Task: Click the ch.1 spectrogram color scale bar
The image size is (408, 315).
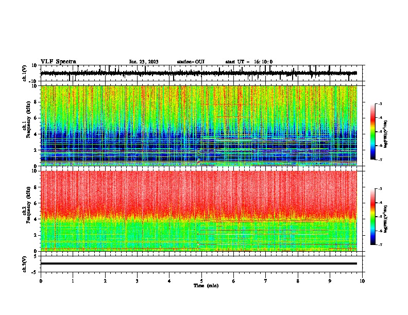Action: (372, 132)
